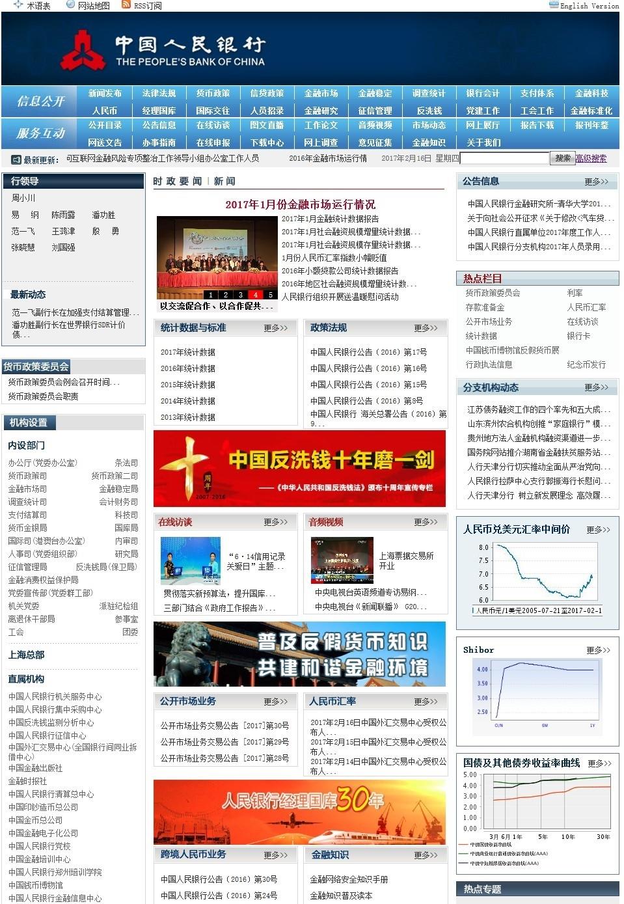Open the 货币政策 menu item
Image resolution: width=624 pixels, height=904 pixels.
(x=213, y=93)
